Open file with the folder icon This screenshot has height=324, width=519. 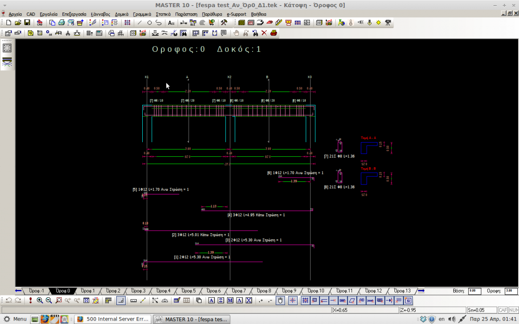coord(18,22)
